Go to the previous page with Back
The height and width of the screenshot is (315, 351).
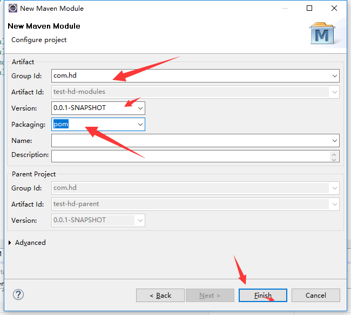tap(160, 296)
